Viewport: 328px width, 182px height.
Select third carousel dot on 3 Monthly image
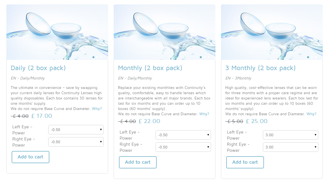(x=316, y=57)
